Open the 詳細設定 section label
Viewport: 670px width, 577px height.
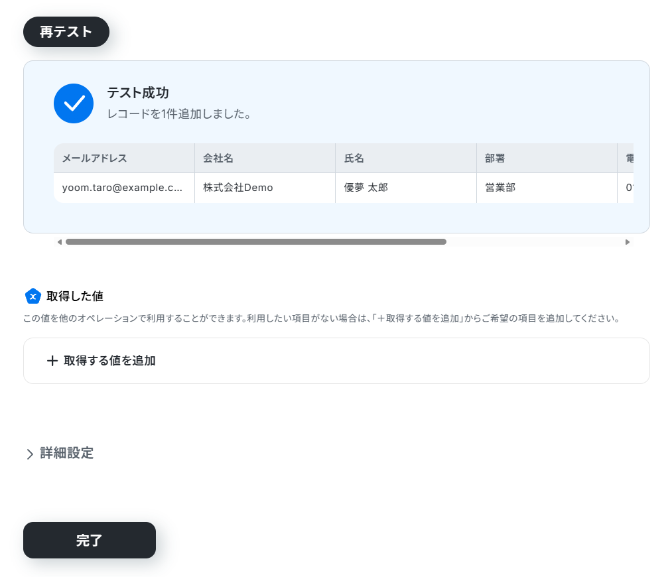click(x=66, y=453)
